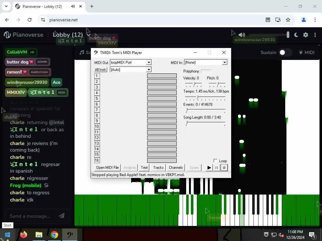Open the Tracks view button

click(x=158, y=168)
